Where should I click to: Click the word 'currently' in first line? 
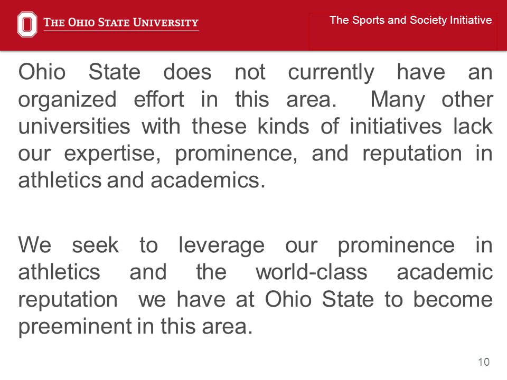click(x=331, y=73)
